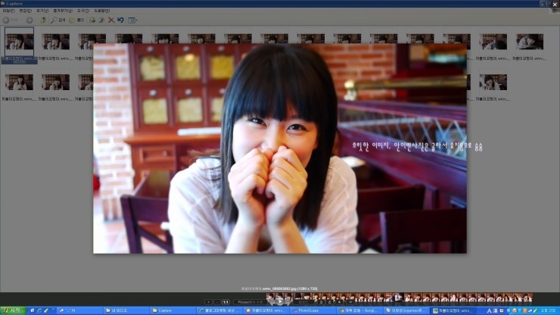Click the red X delete icon
This screenshot has width=560, height=315.
111,20
